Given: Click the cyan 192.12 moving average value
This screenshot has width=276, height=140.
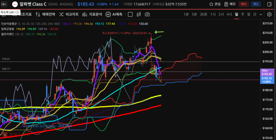Looking at the screenshot, I should (x=100, y=24).
